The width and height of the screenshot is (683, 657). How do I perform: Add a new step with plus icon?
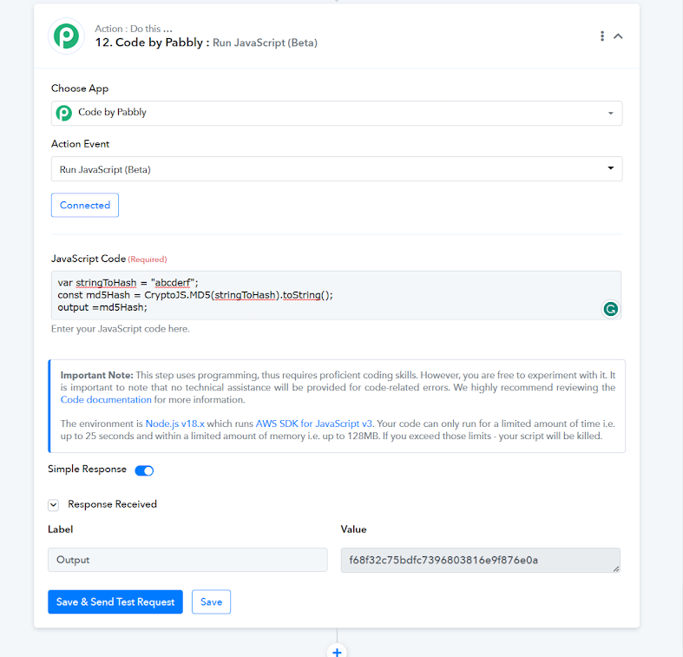[337, 652]
